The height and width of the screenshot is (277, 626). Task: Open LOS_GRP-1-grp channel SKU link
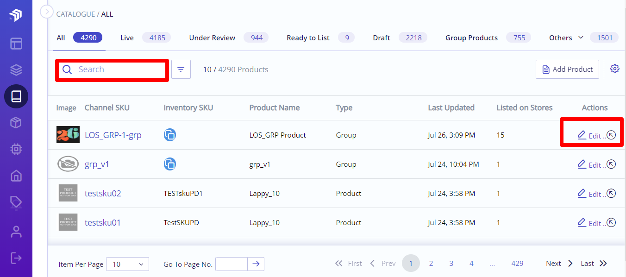click(x=113, y=135)
